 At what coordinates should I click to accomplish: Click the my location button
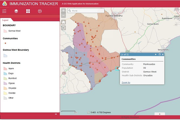(x=63, y=28)
